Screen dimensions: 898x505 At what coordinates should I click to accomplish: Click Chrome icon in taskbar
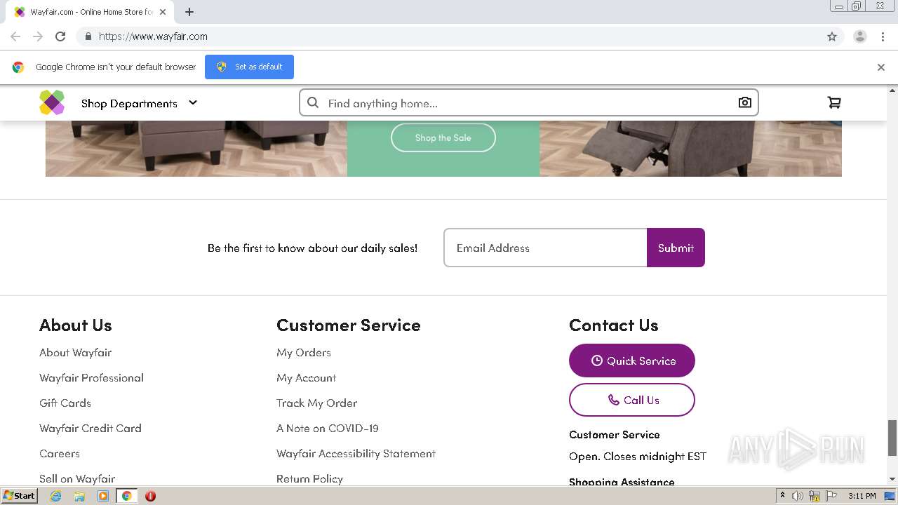point(126,496)
